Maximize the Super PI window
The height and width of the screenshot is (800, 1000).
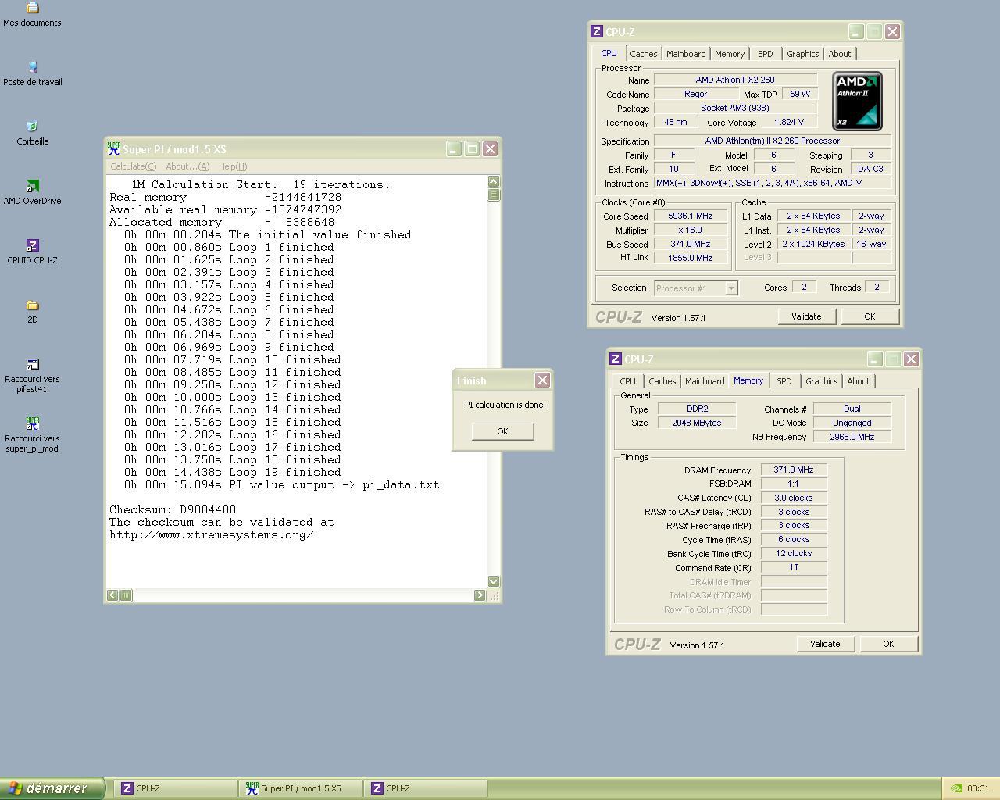[x=472, y=148]
